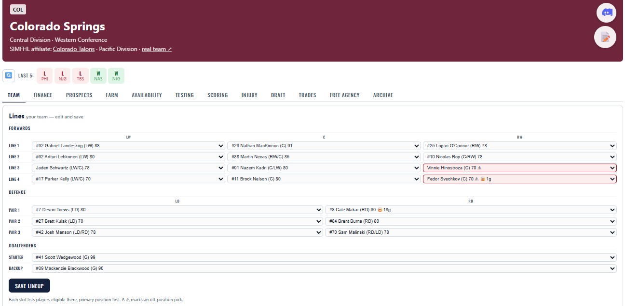This screenshot has width=625, height=306.
Task: Open Line 1 center Nathan MacKinnon dropdown
Action: point(324,146)
